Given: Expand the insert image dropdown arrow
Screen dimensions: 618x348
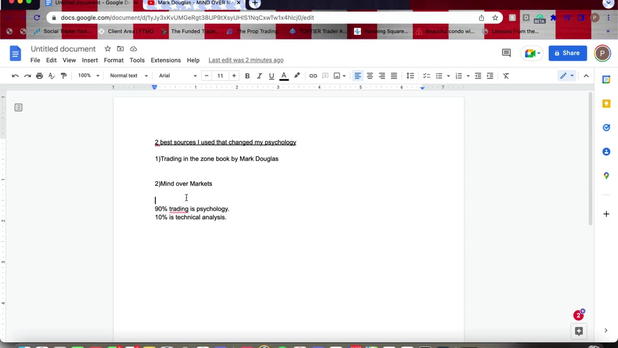Looking at the screenshot, I should [x=344, y=76].
